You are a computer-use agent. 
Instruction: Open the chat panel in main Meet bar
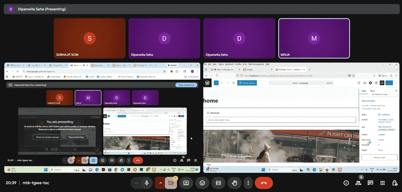click(370, 183)
